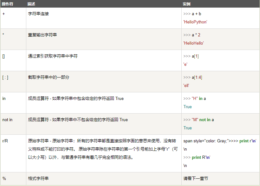The image size is (260, 186).
Task: Select the 'HelloHello' output text
Action: tap(193, 43)
